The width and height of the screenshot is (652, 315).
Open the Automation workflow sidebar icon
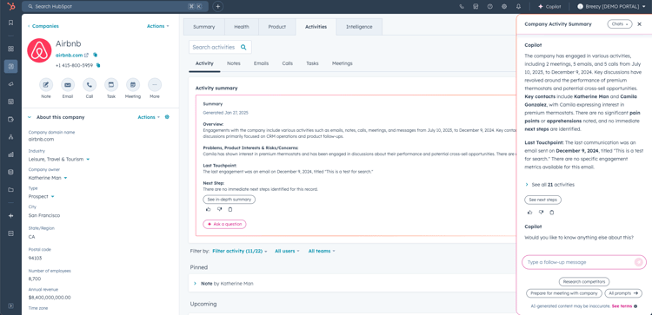[10, 137]
